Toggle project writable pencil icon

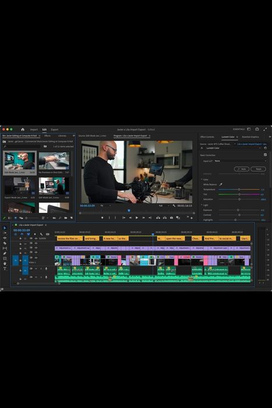tap(4, 218)
